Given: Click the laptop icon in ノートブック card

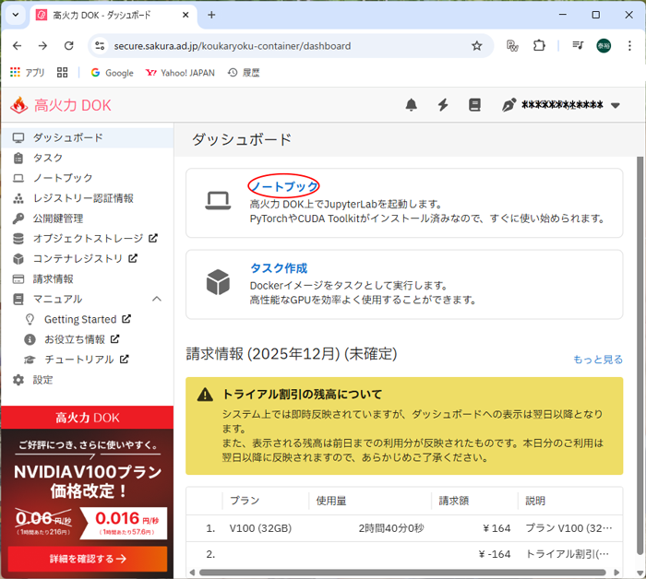Looking at the screenshot, I should pyautogui.click(x=218, y=201).
